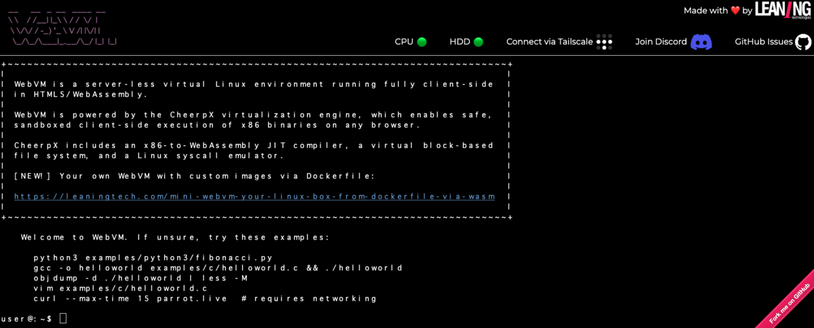Click the 'x86-to-WebAssembly JIT compiler' line
Screen dimensions: 814x328
[x=254, y=145]
